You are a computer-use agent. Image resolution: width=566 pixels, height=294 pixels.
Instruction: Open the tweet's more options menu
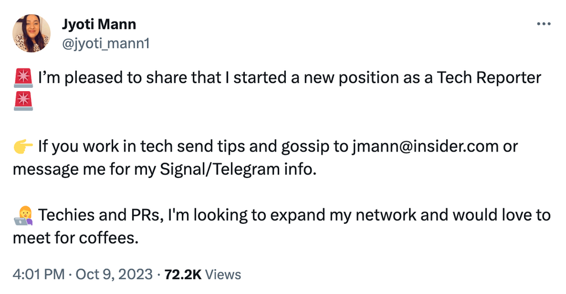pyautogui.click(x=544, y=24)
